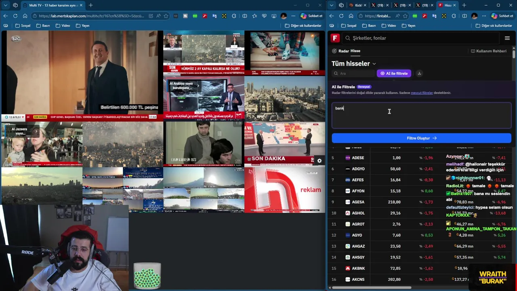Screen dimensions: 517x291
Task: Select the Al Arabiya stream tile
Action: tap(204, 98)
